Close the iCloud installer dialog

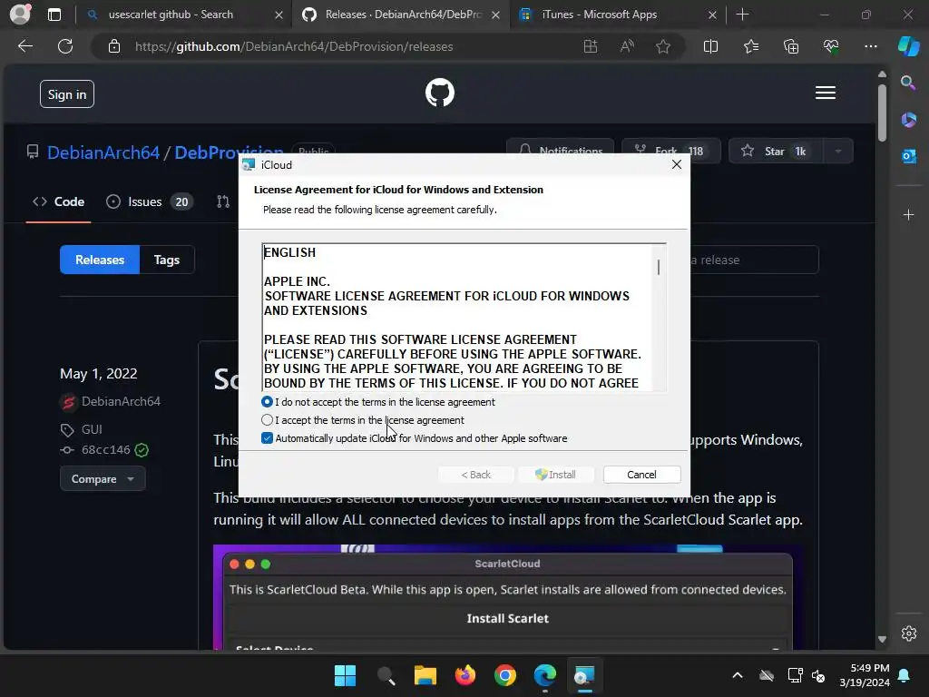pyautogui.click(x=677, y=164)
